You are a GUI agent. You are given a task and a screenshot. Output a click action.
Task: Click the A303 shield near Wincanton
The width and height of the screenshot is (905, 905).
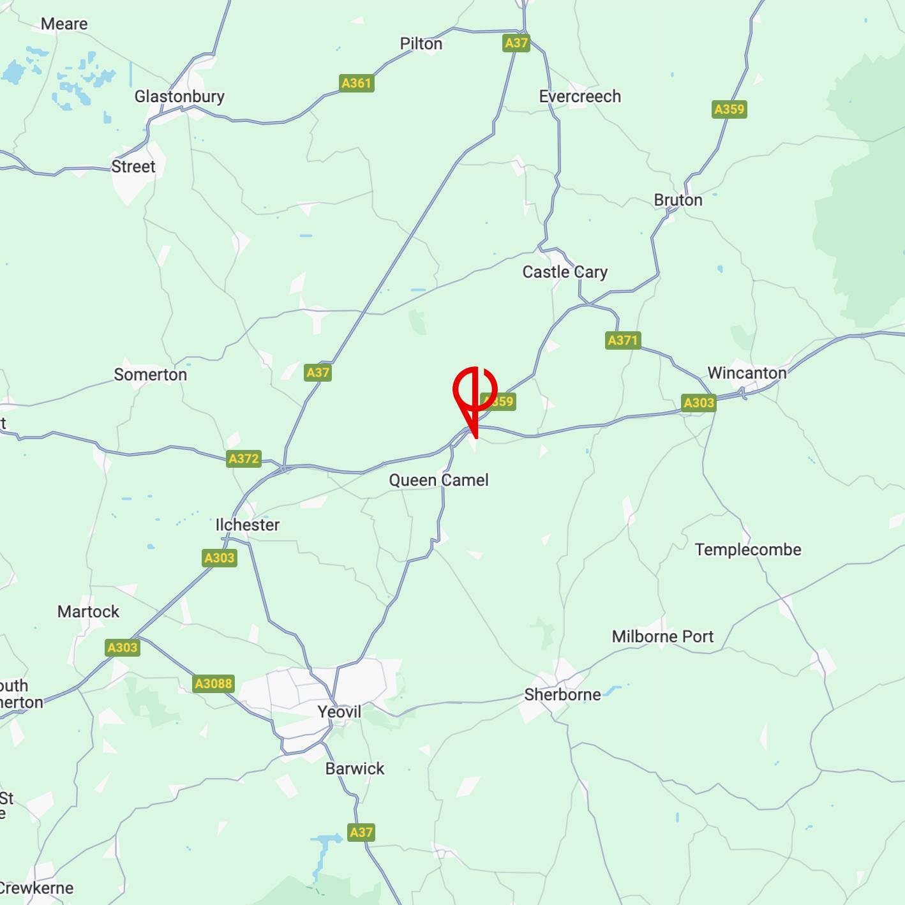click(x=699, y=403)
